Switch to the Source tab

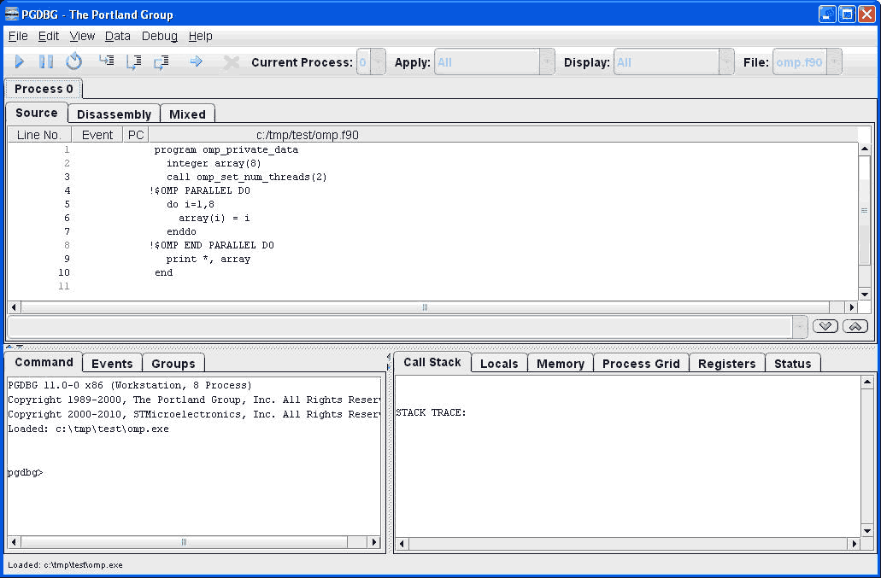(37, 113)
